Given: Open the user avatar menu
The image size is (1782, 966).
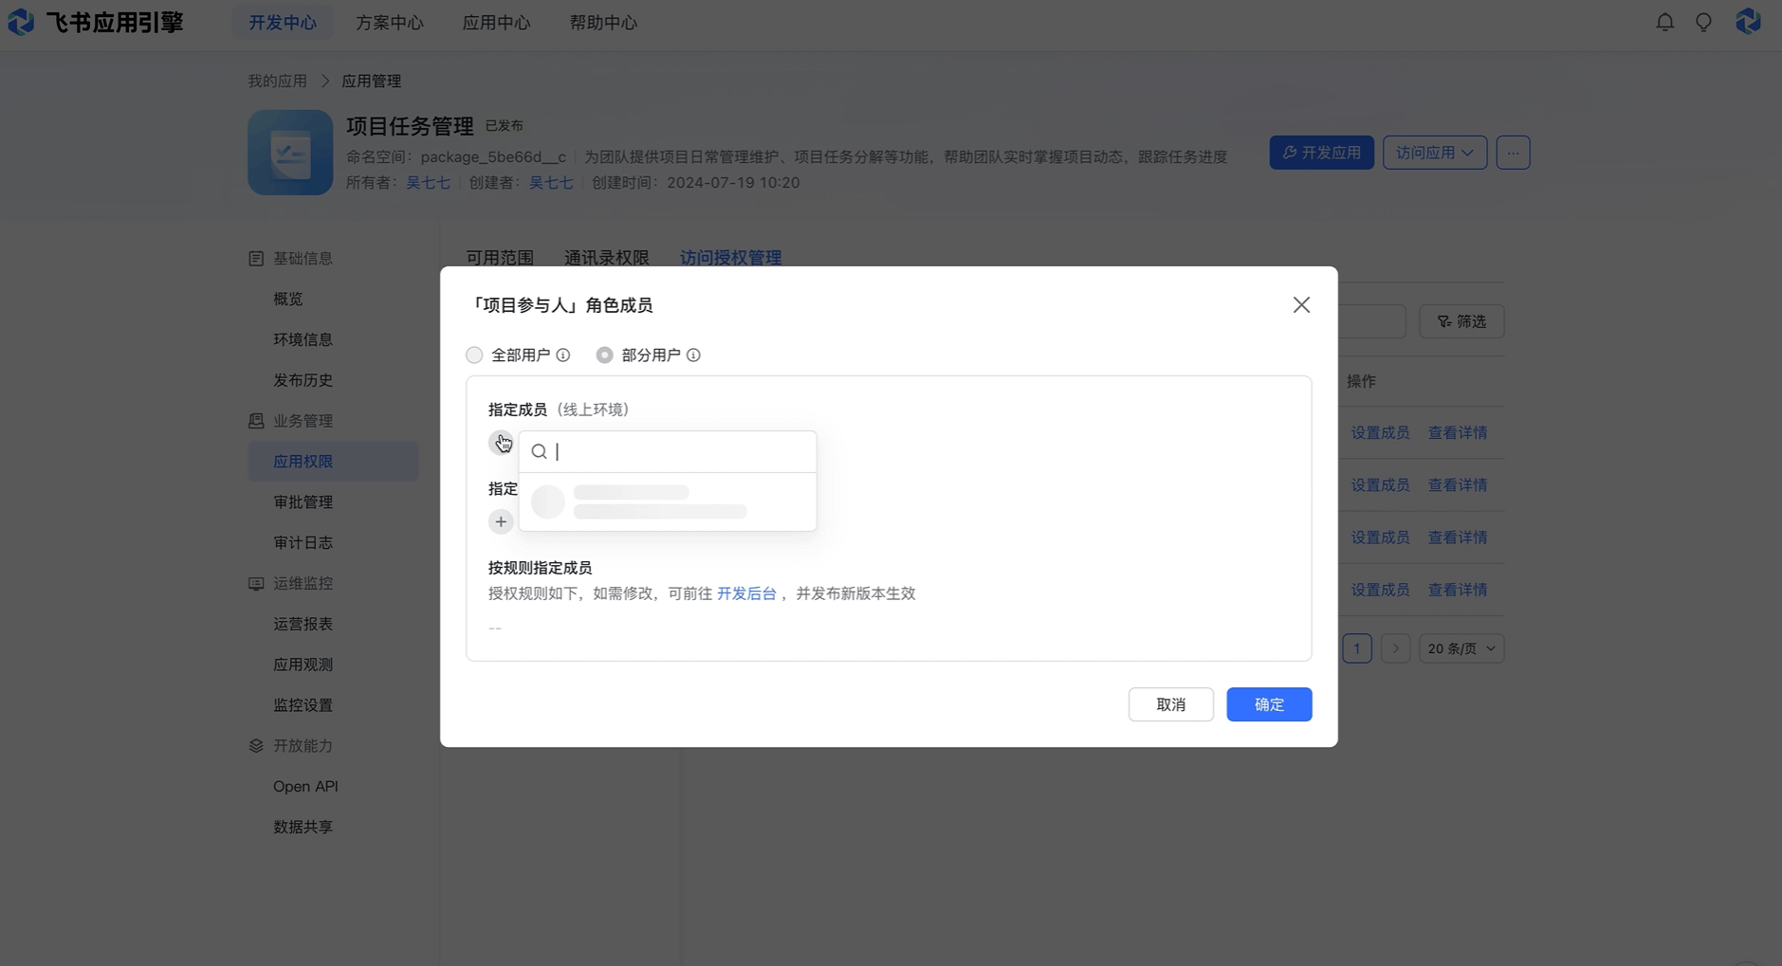Looking at the screenshot, I should pyautogui.click(x=1748, y=21).
